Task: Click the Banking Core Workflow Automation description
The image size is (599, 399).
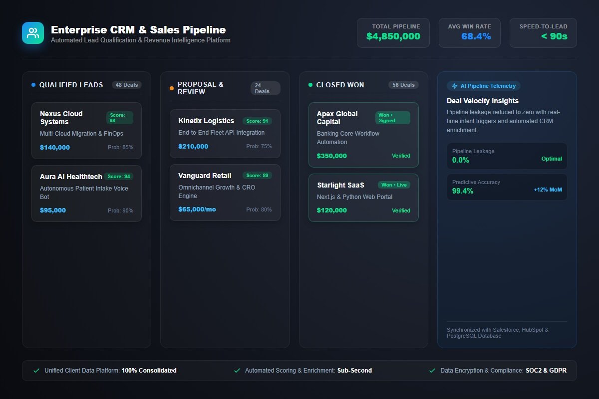Action: (x=348, y=138)
